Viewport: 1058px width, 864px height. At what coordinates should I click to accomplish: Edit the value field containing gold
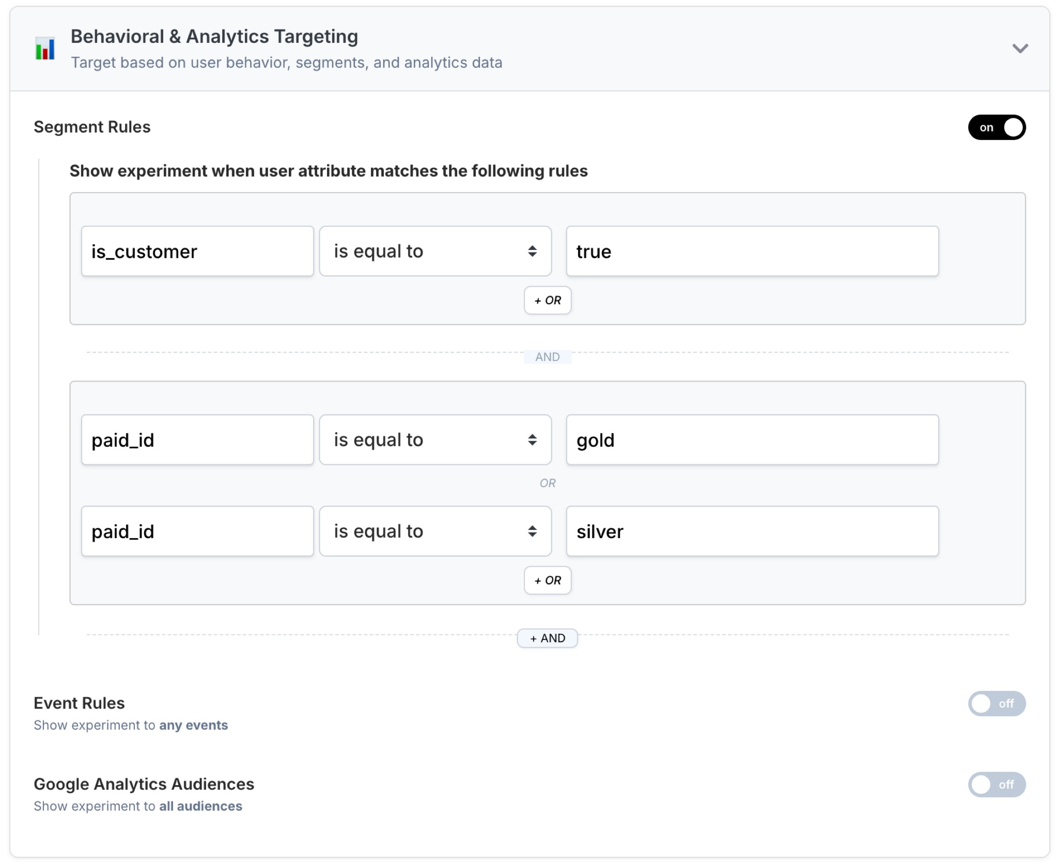752,440
